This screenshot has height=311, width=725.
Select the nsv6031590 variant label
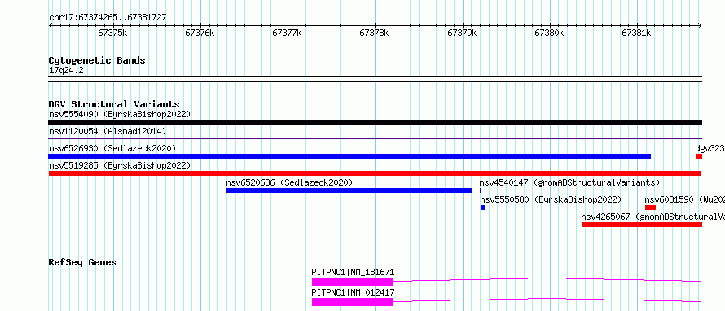[x=685, y=199]
